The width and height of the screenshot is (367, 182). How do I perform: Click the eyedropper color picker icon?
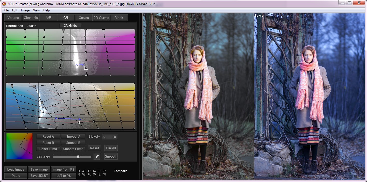[x=97, y=156]
